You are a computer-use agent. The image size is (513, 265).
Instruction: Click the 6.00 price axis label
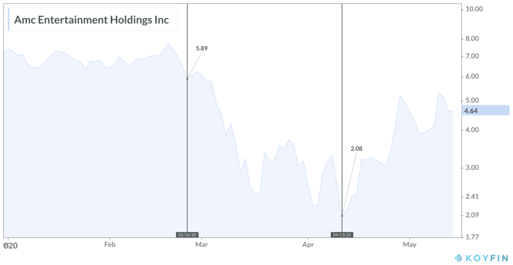tap(472, 77)
